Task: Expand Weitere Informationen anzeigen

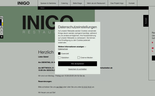Action: [72, 47]
